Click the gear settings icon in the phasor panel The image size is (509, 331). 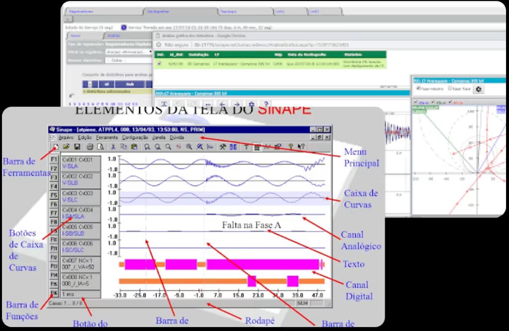coord(479,89)
